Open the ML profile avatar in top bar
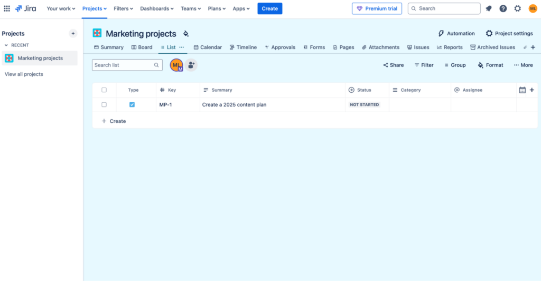The width and height of the screenshot is (541, 281). (533, 8)
